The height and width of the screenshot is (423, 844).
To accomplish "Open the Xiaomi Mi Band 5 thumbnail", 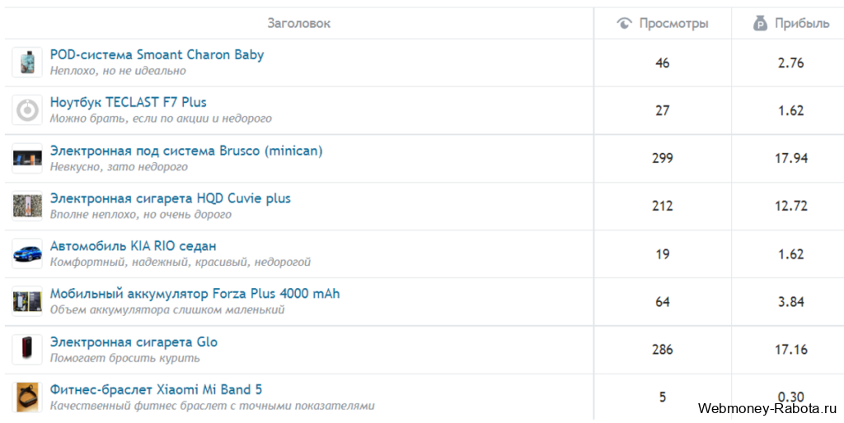I will pos(27,397).
